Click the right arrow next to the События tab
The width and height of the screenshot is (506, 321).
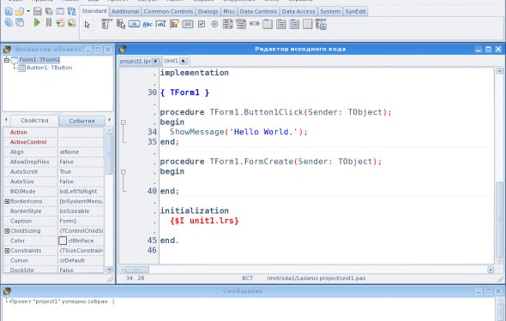pos(110,120)
